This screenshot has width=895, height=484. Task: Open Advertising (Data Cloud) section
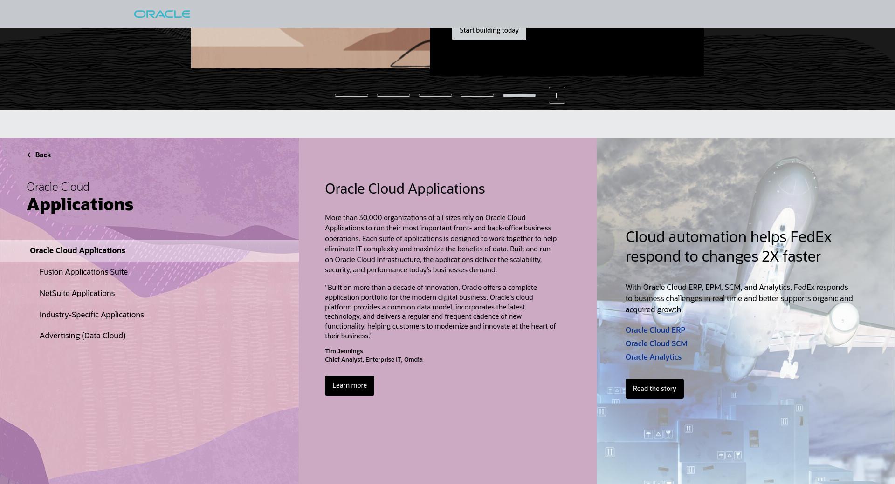pyautogui.click(x=83, y=336)
